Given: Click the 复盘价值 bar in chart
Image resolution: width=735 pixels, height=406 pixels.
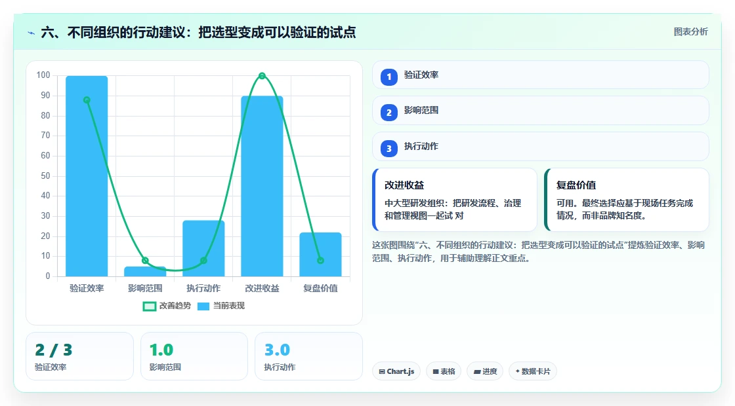Looking at the screenshot, I should coord(321,255).
